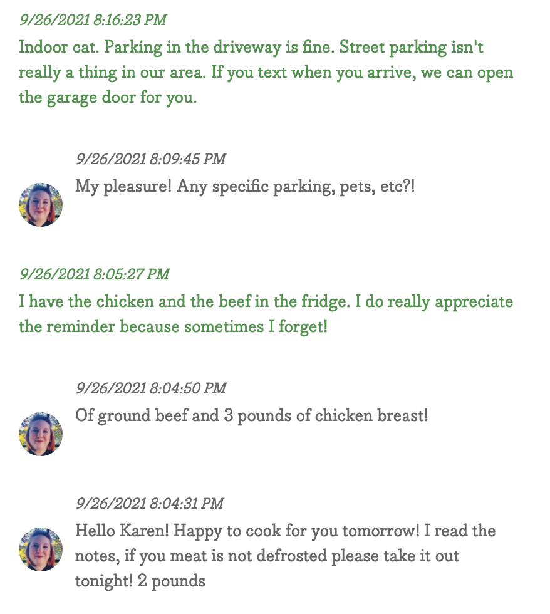Click the name 'Karen' in the greeting

pos(144,531)
